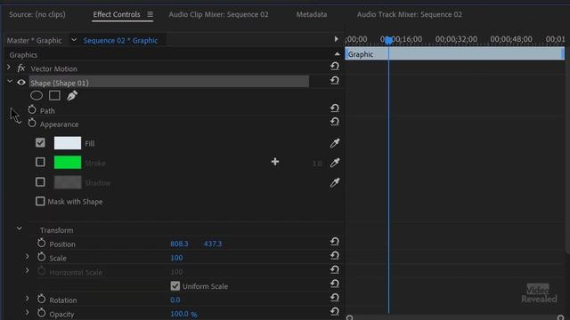Hide Shape 01 using eye icon
The image size is (570, 320).
(x=21, y=83)
